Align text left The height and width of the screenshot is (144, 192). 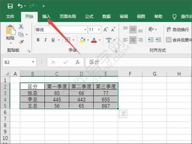125,40
